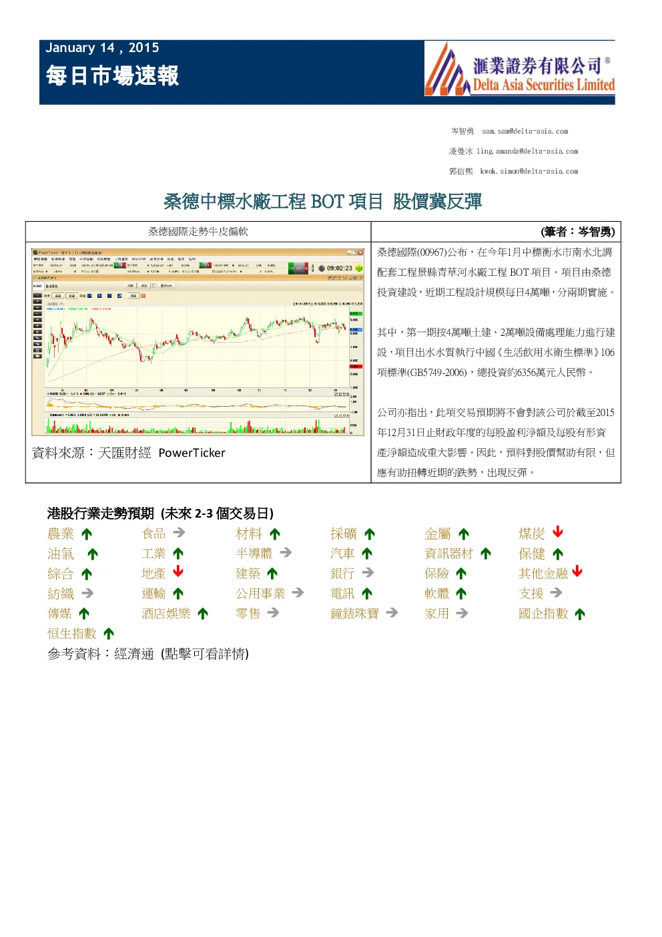Click email kwok.simon@delta-asia.com

point(529,172)
